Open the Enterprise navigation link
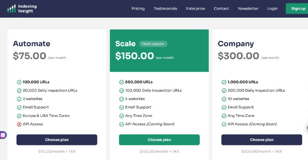The width and height of the screenshot is (308, 160). coord(196,8)
